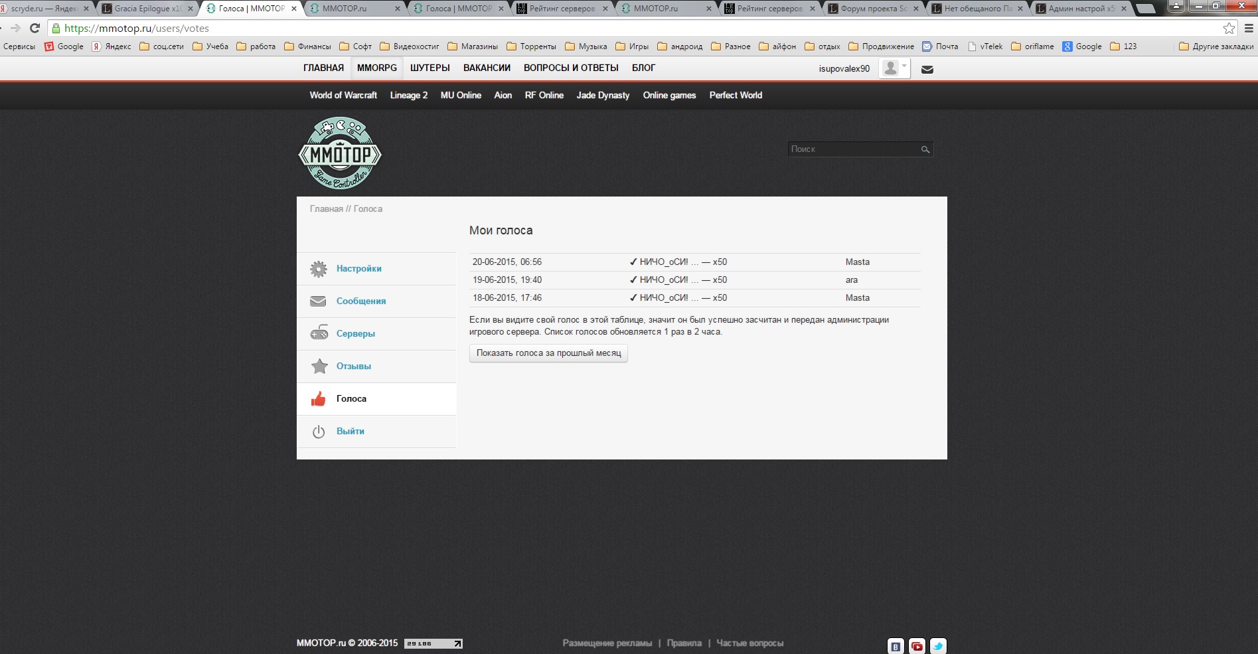Image resolution: width=1258 pixels, height=654 pixels.
Task: Reload the page with refresh button
Action: [x=35, y=29]
